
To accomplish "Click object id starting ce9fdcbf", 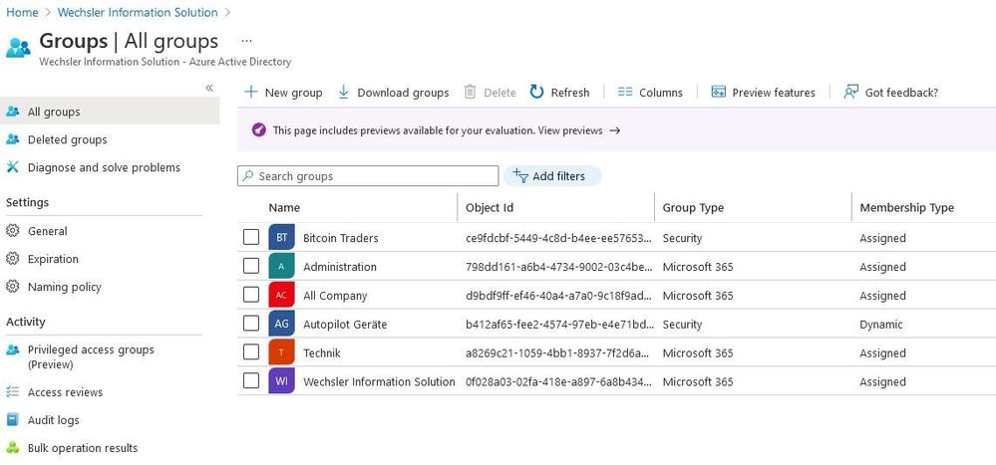I will tap(558, 238).
